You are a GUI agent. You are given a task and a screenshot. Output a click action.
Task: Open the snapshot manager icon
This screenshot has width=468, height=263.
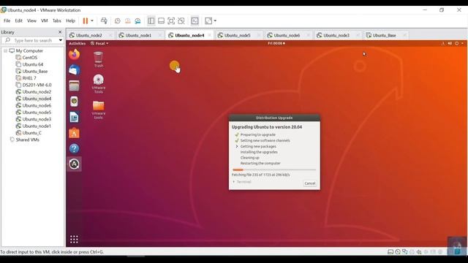click(137, 21)
